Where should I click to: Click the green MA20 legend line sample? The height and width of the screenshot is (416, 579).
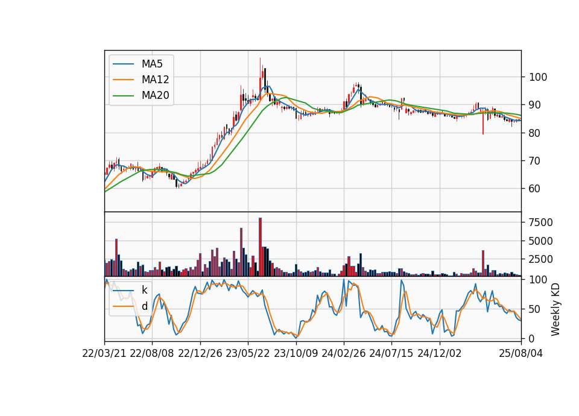[123, 96]
